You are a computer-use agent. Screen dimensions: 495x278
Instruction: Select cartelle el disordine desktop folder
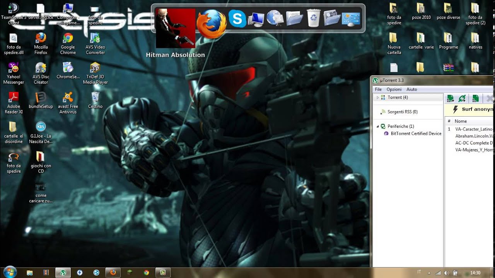(x=14, y=133)
